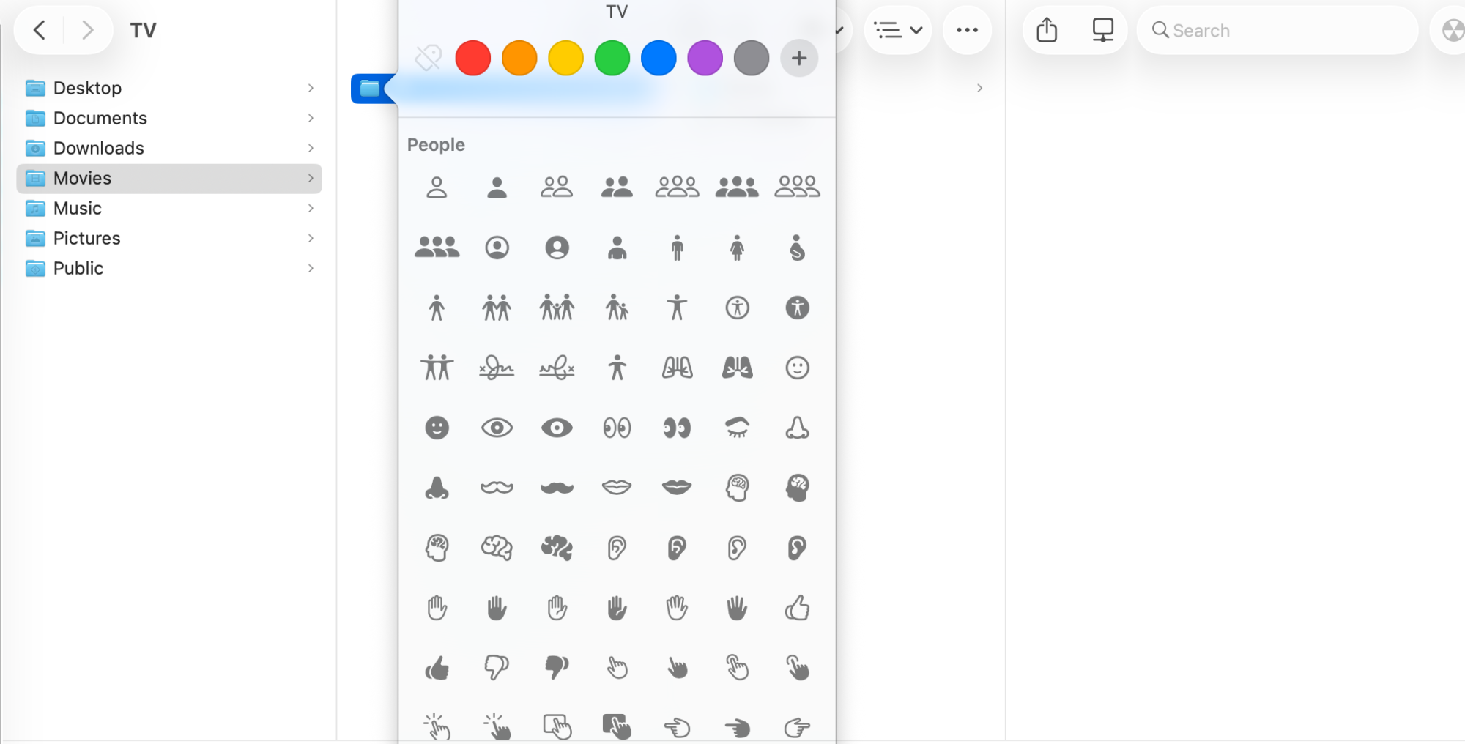
Task: Expand the Documents folder chevron
Action: click(311, 118)
